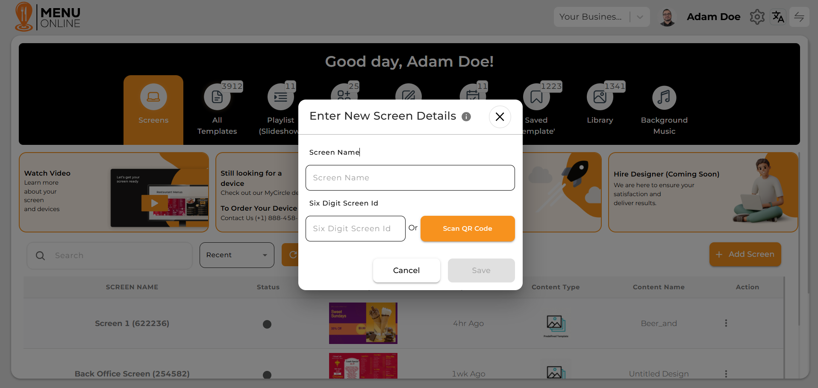818x388 pixels.
Task: Play the Watch Video thumbnail
Action: (155, 203)
